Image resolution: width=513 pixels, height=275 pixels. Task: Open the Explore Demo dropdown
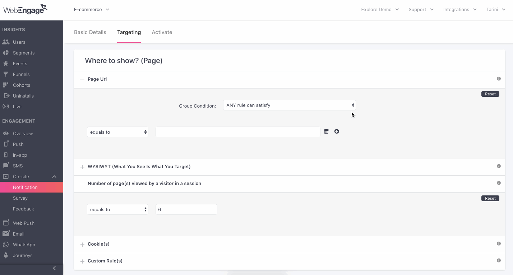pos(380,9)
